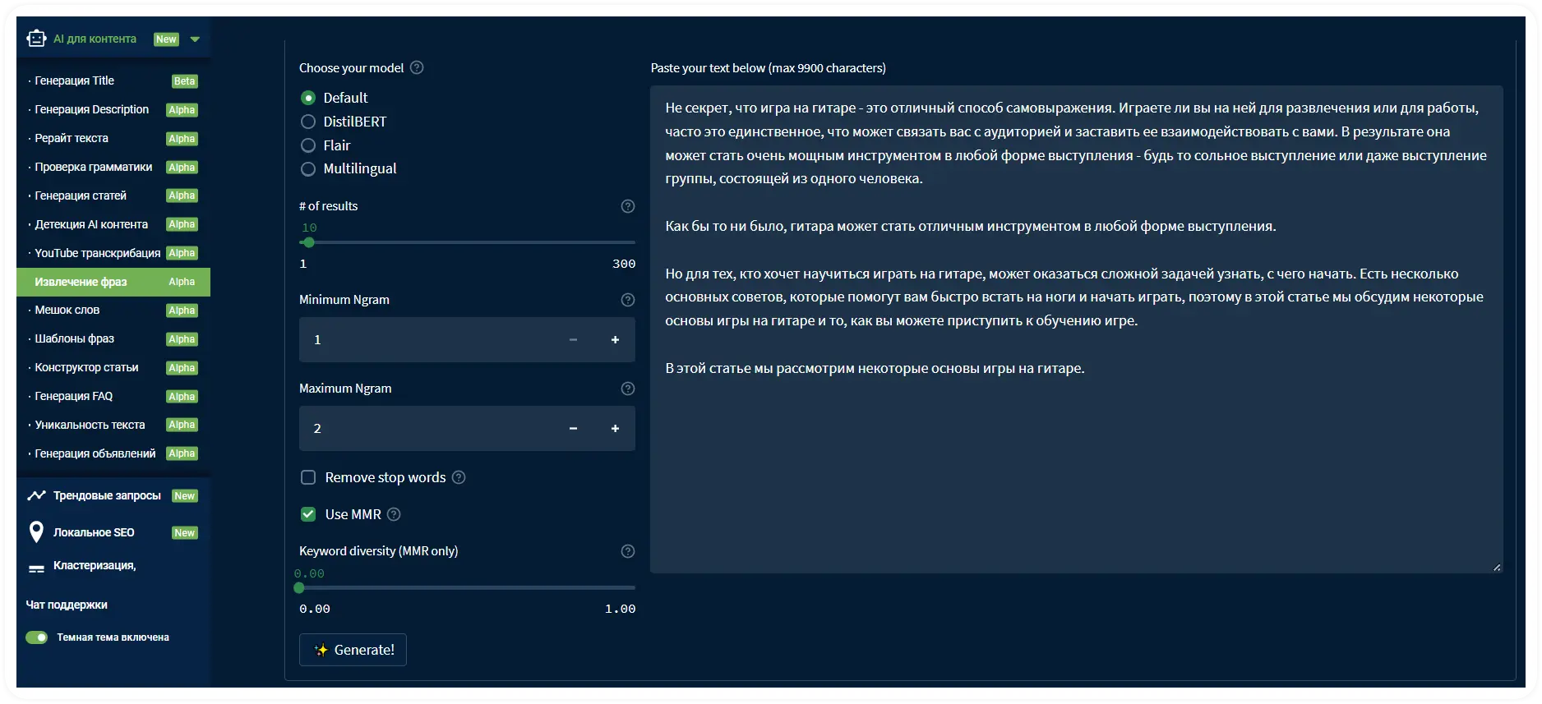The height and width of the screenshot is (704, 1542).
Task: Open Генерация Description menu item
Action: point(113,109)
